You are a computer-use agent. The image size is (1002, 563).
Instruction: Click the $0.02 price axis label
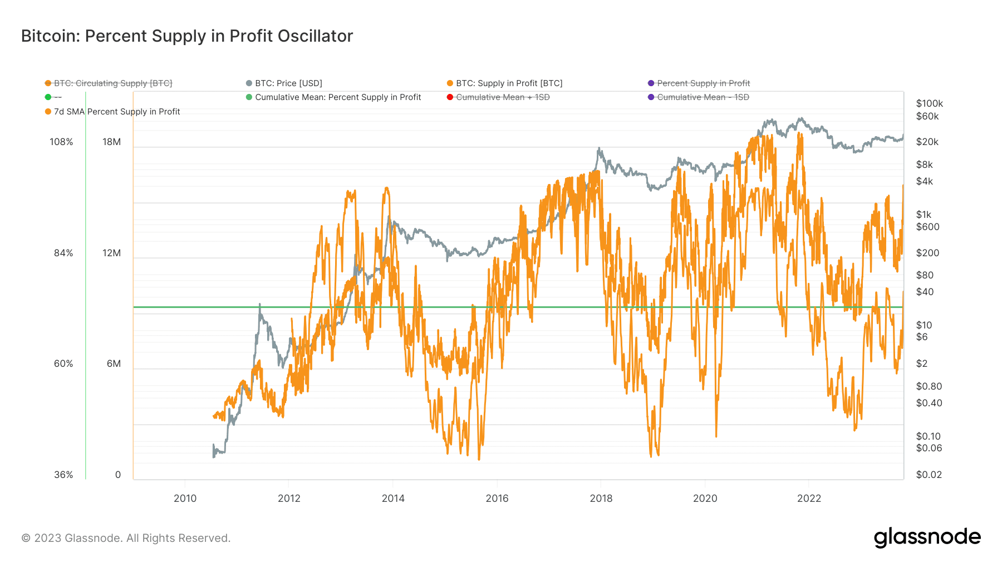pos(929,475)
